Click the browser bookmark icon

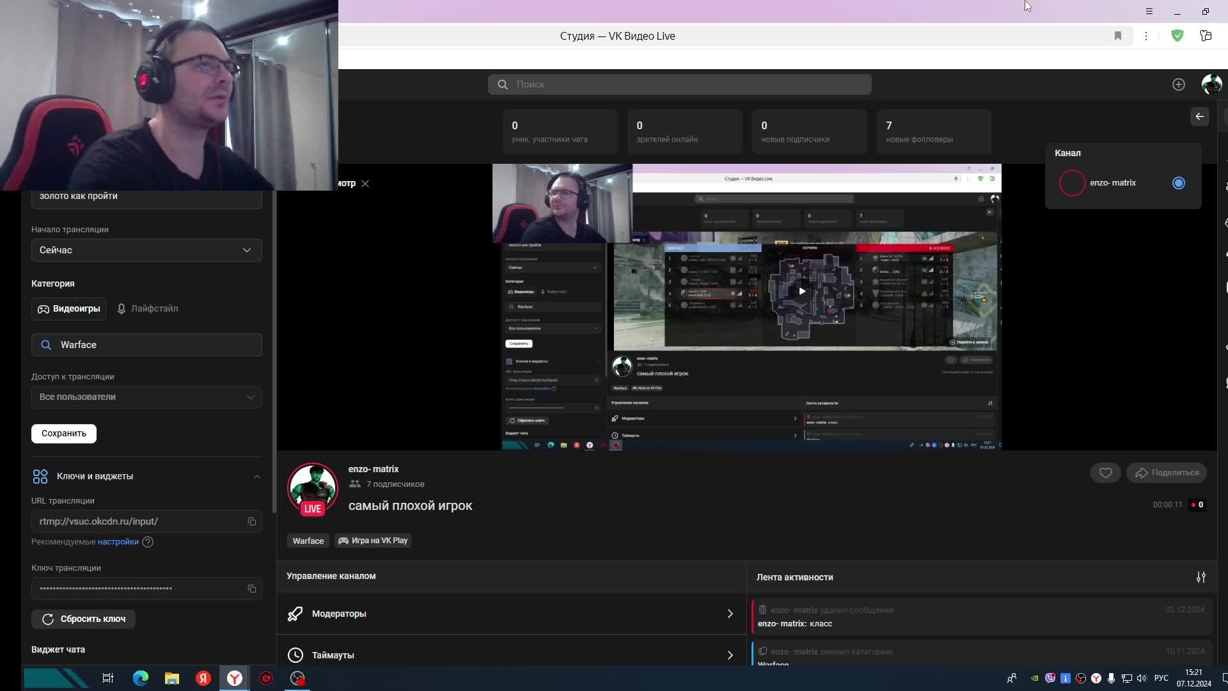(x=1118, y=36)
